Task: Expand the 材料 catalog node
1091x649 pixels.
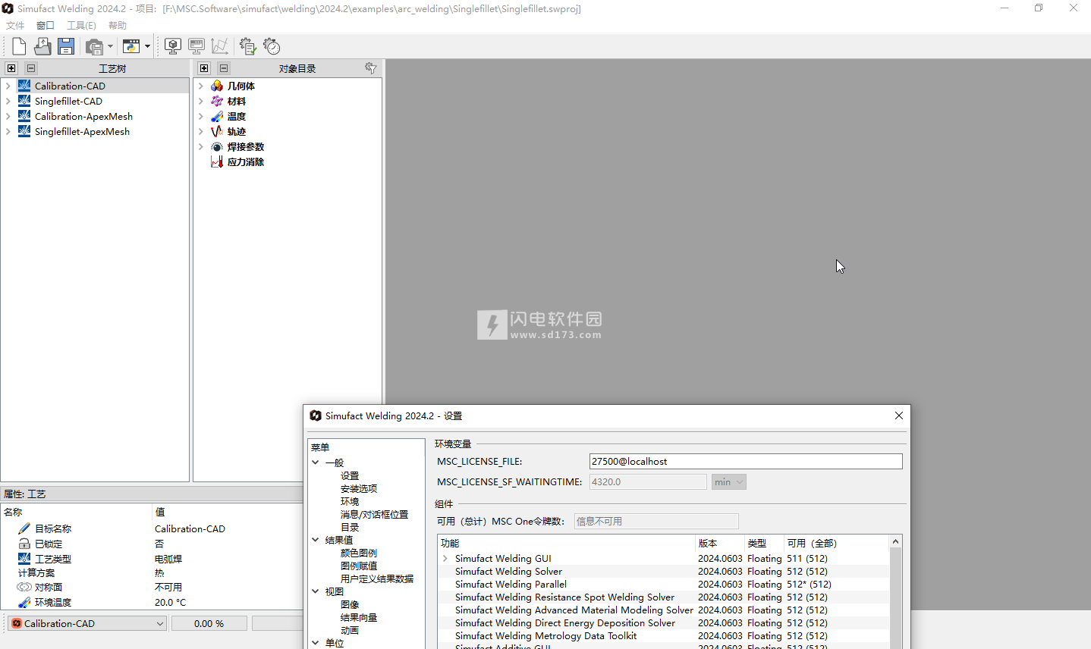Action: click(x=201, y=102)
